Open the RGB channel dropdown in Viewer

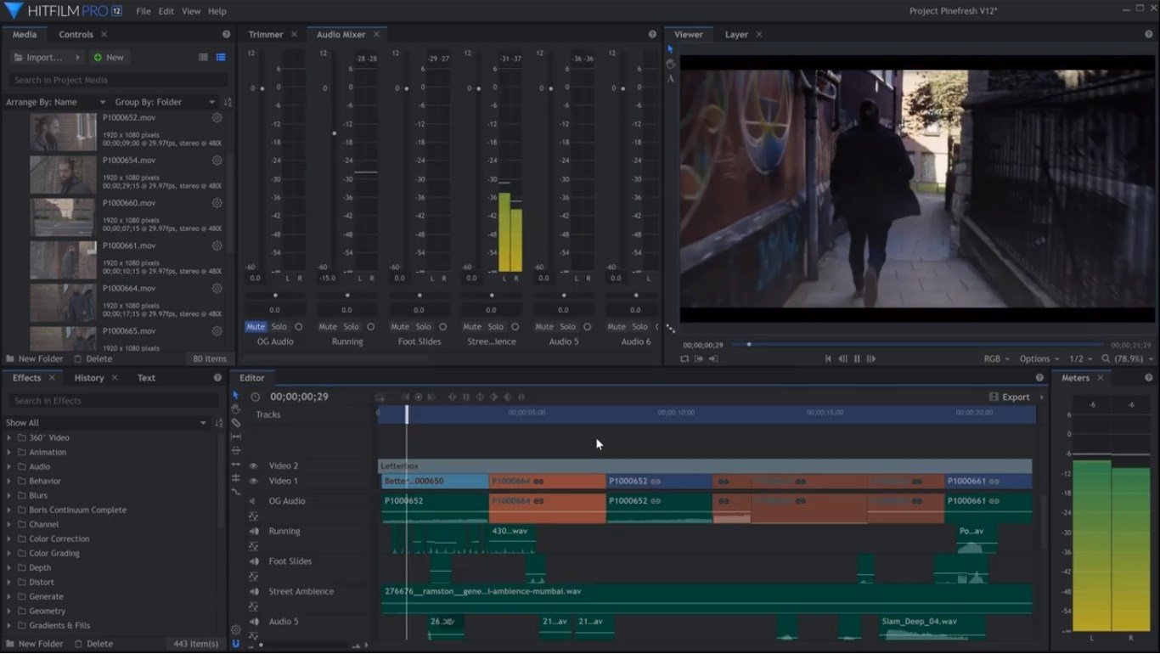(996, 358)
